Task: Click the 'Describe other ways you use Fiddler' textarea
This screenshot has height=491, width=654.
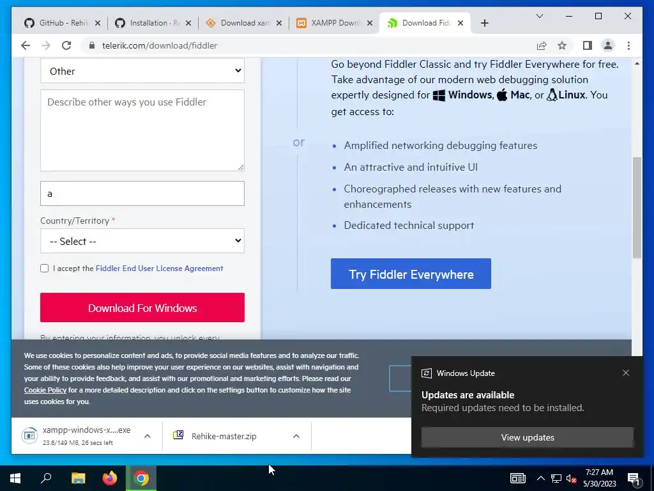Action: click(142, 130)
